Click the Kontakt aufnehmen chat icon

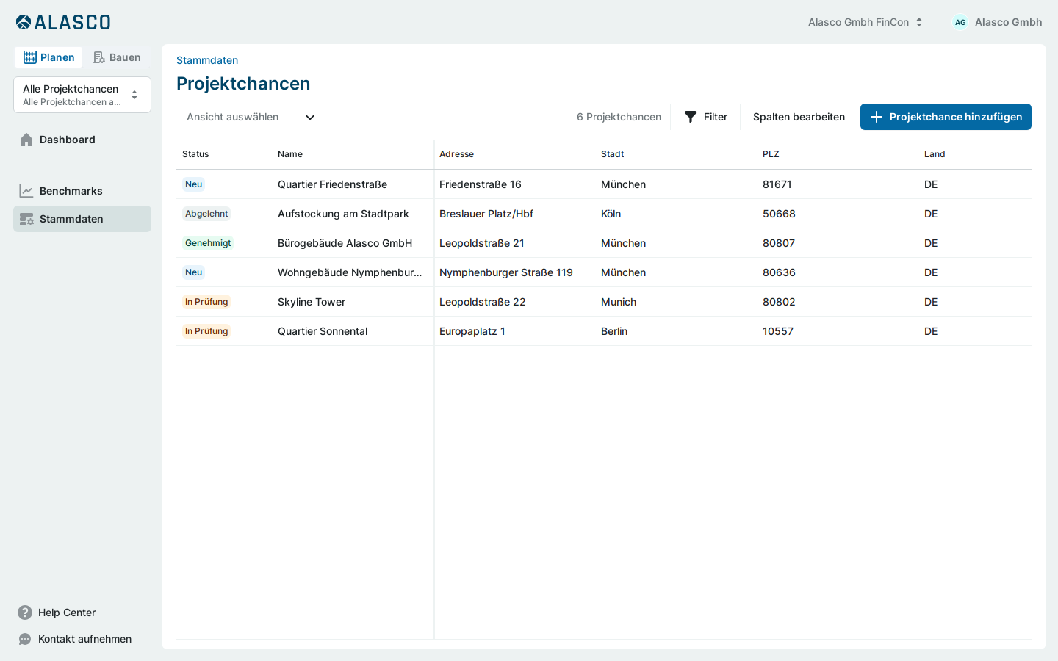(x=25, y=639)
